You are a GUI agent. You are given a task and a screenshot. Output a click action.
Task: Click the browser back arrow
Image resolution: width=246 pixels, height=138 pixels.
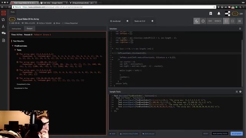pyautogui.click(x=2, y=7)
